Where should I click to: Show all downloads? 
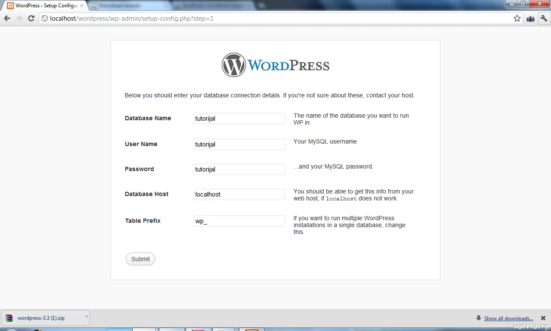pos(508,319)
